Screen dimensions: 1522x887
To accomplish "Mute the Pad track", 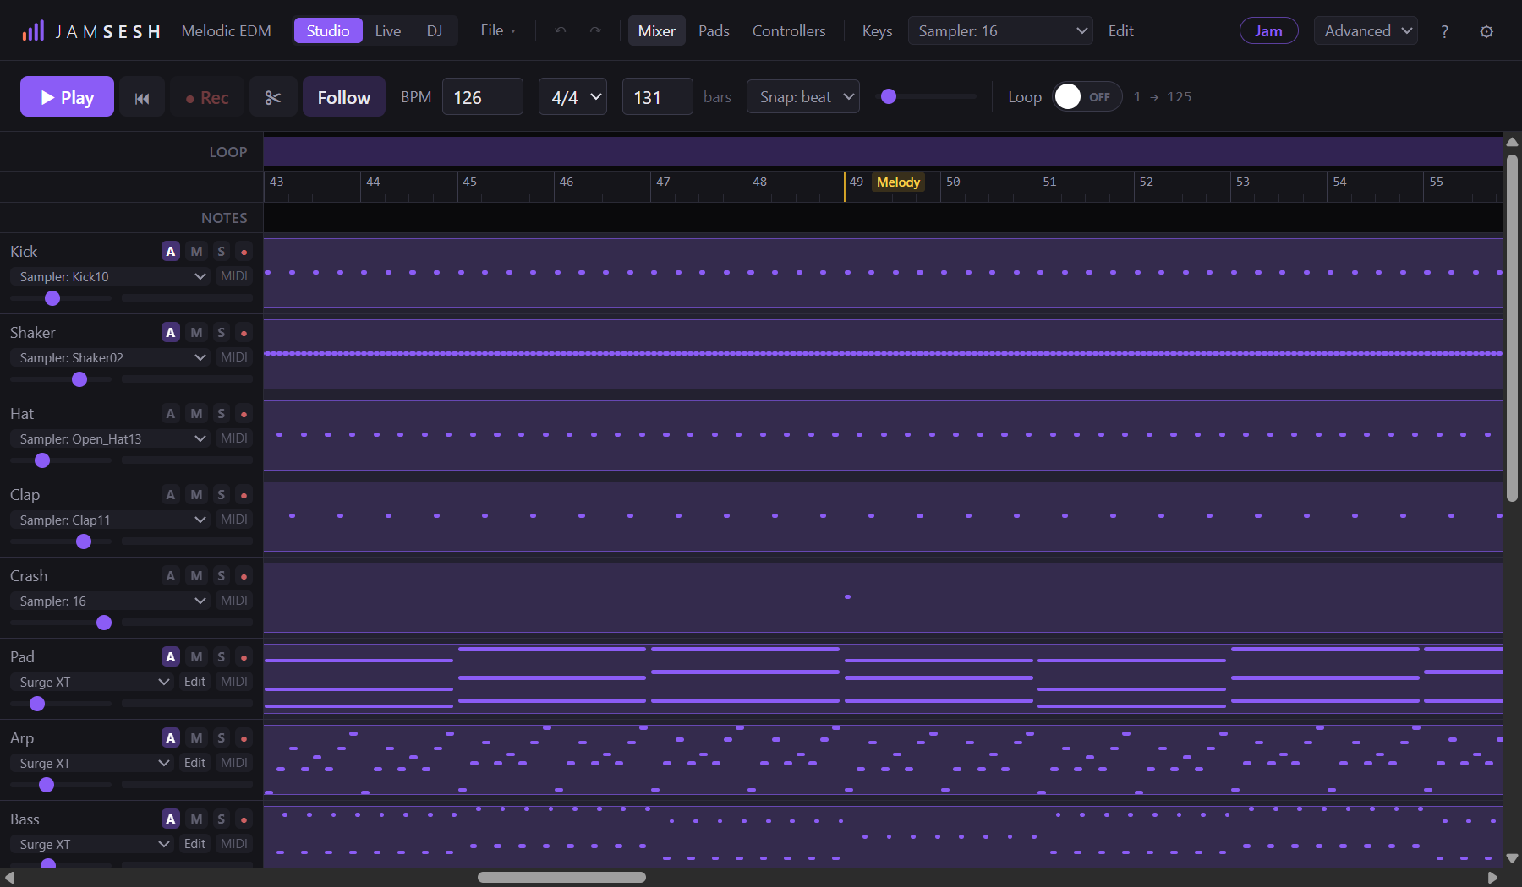I will click(196, 657).
